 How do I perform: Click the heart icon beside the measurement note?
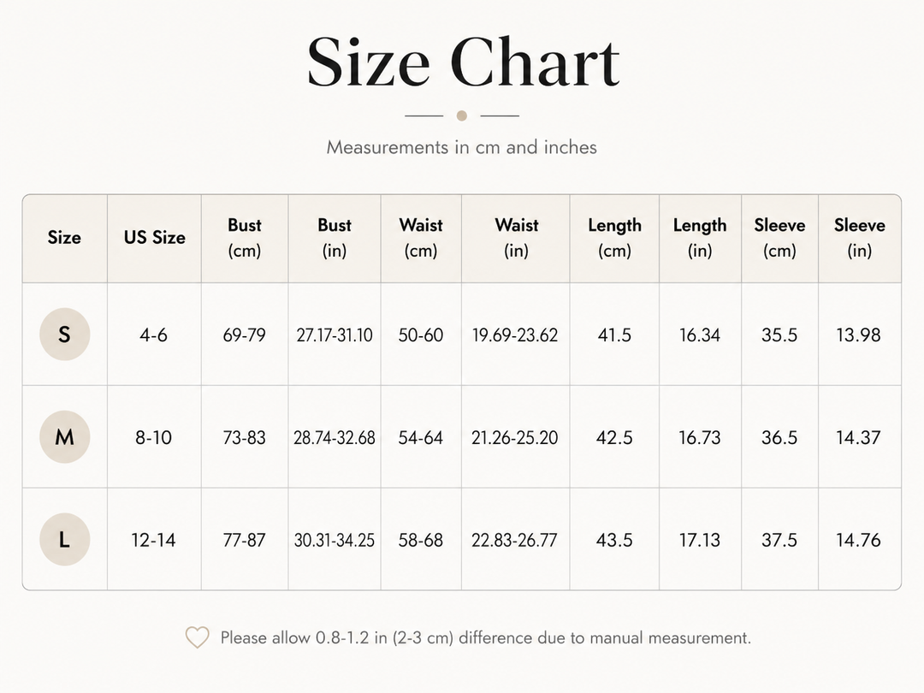(198, 637)
